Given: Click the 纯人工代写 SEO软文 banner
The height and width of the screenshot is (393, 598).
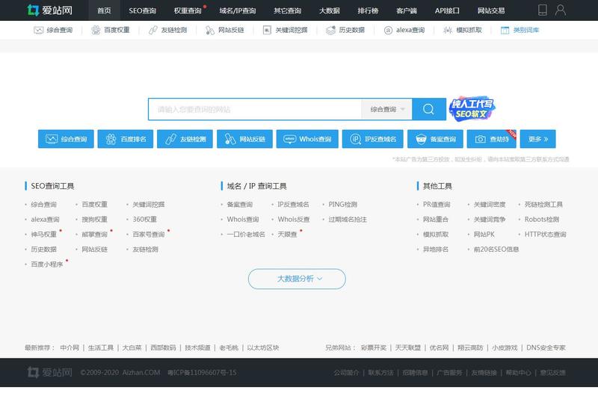Looking at the screenshot, I should pos(472,108).
